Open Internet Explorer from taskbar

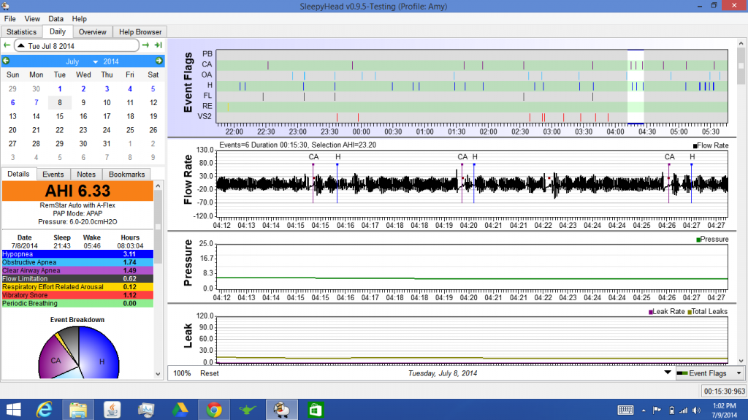(45, 408)
